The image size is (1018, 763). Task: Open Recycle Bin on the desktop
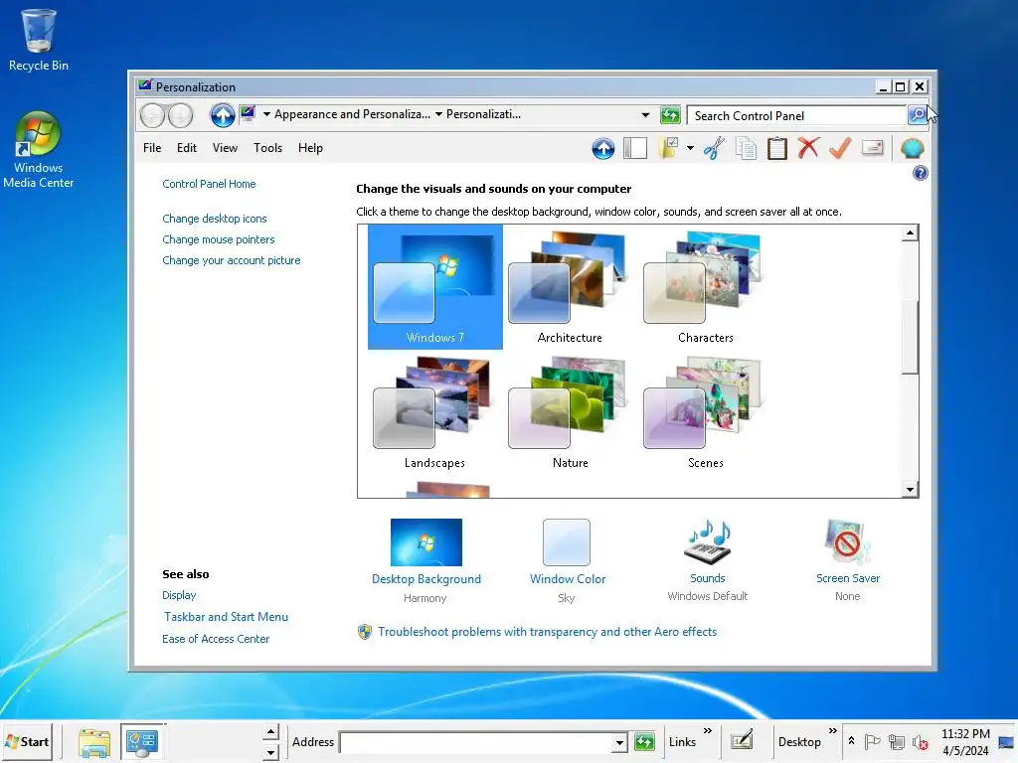pos(39,40)
